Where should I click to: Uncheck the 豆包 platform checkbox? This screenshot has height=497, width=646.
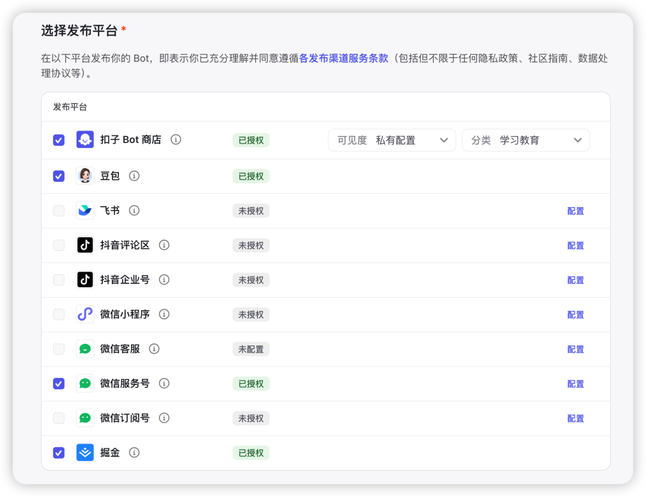(59, 176)
